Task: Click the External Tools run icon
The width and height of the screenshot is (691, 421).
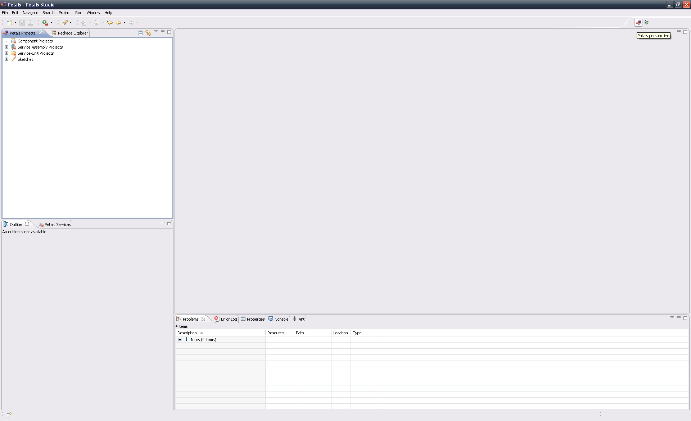Action: (45, 23)
